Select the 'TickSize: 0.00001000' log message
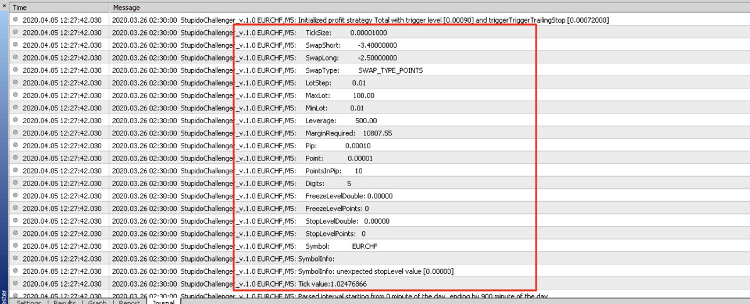The image size is (750, 304). point(249,33)
